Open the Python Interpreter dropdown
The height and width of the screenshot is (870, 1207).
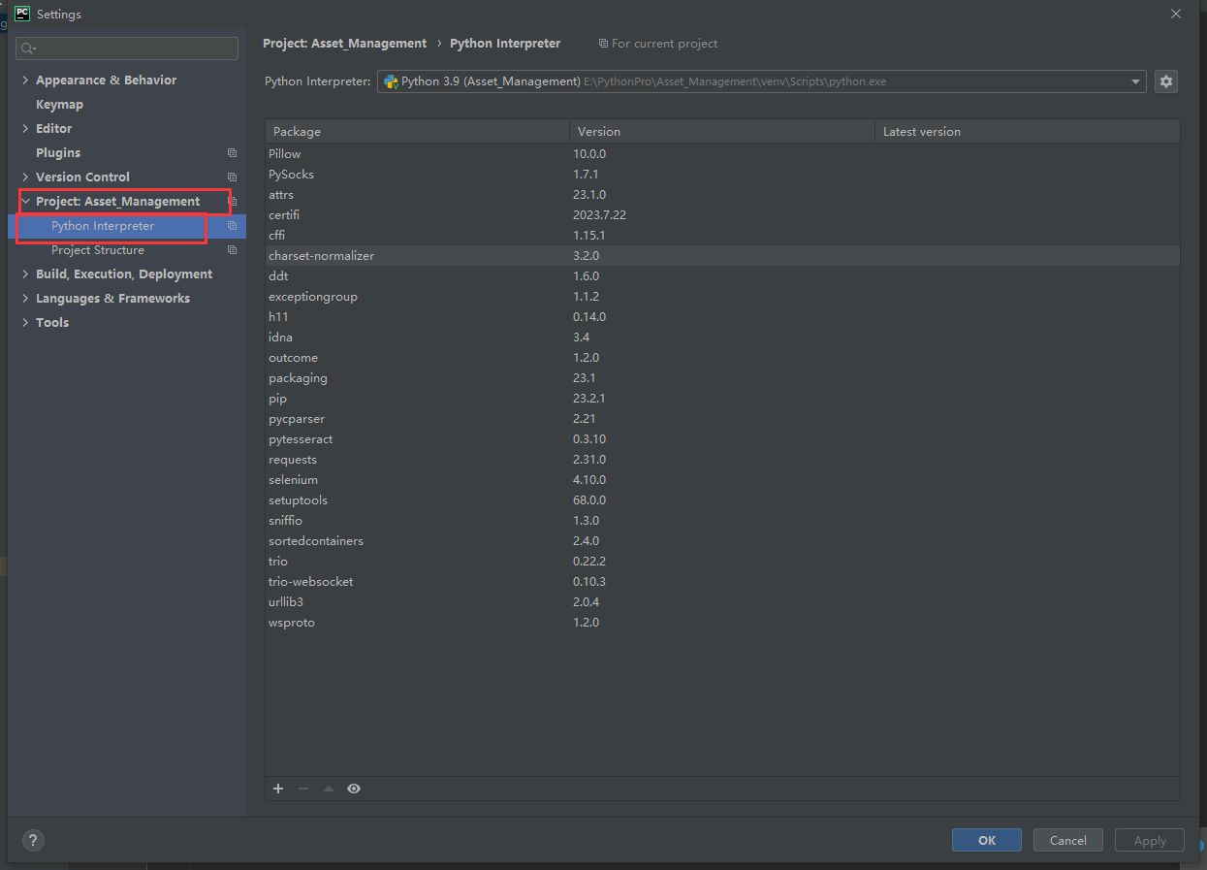coord(761,81)
